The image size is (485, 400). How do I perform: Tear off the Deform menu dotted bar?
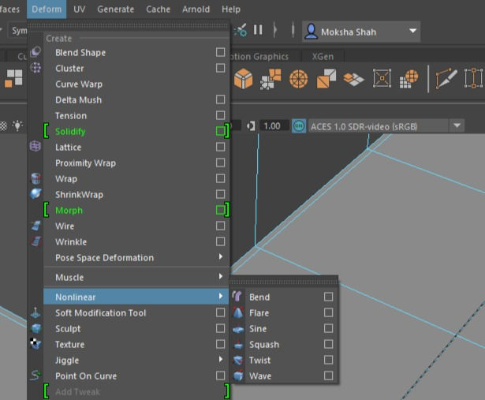point(128,25)
